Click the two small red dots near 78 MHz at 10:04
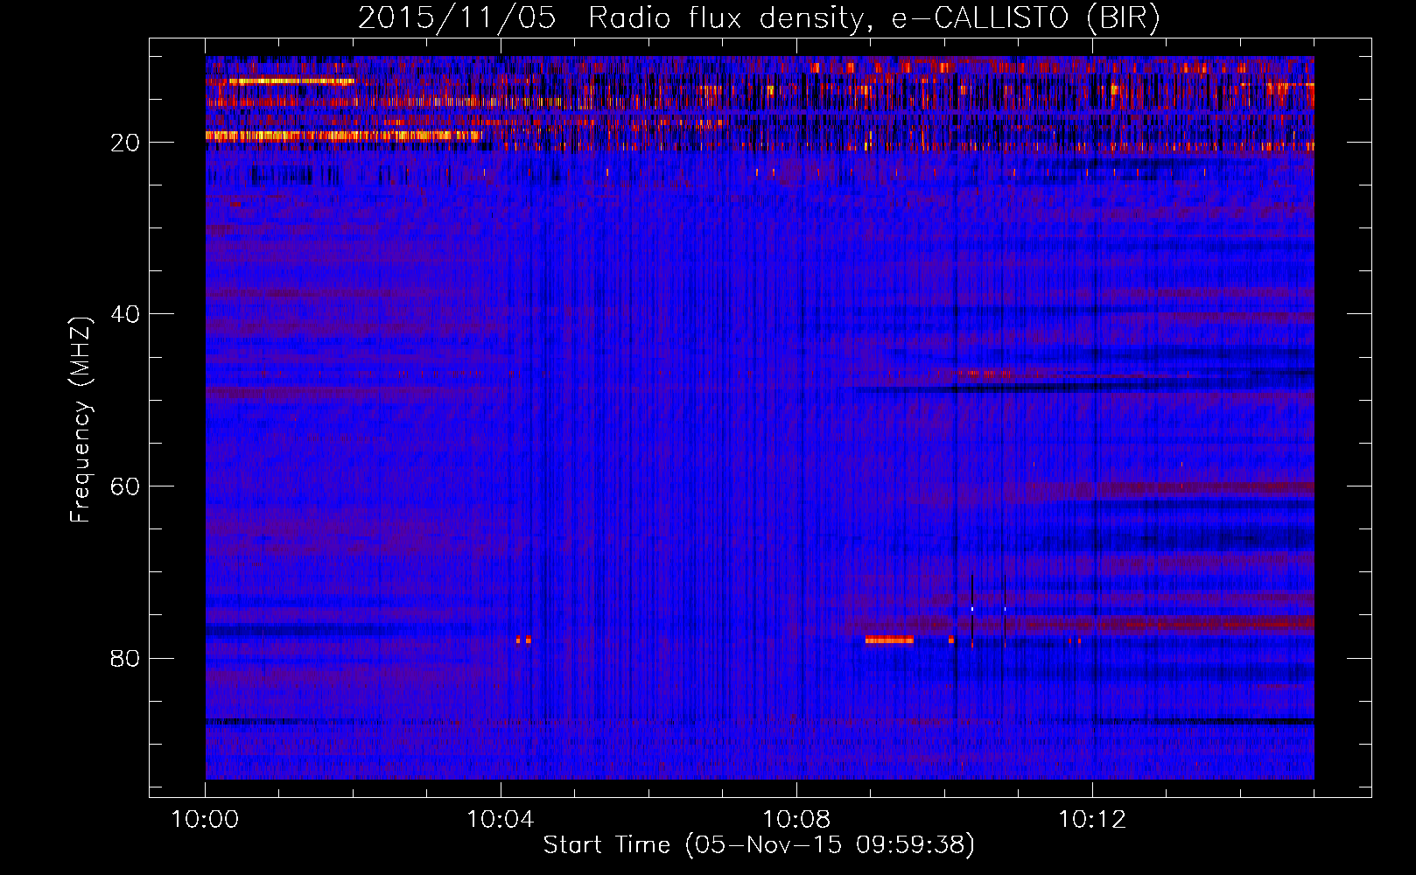 click(523, 640)
